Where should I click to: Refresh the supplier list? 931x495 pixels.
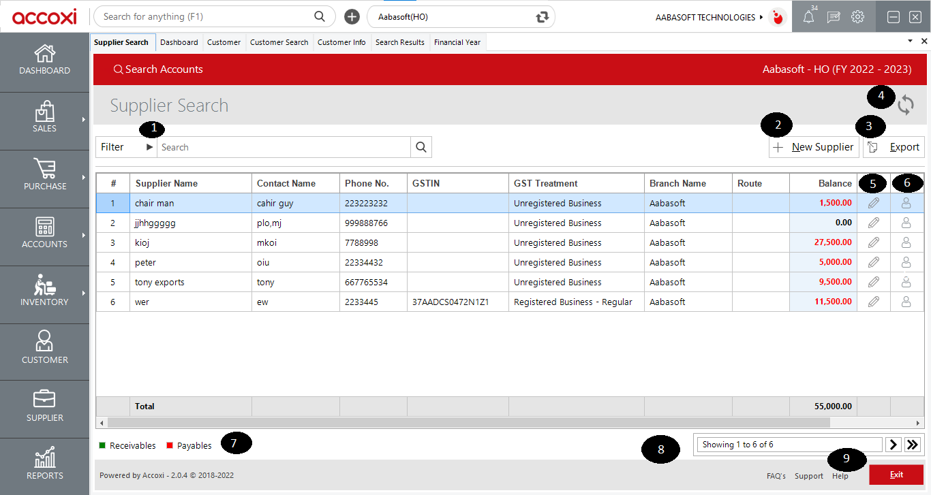pos(906,105)
